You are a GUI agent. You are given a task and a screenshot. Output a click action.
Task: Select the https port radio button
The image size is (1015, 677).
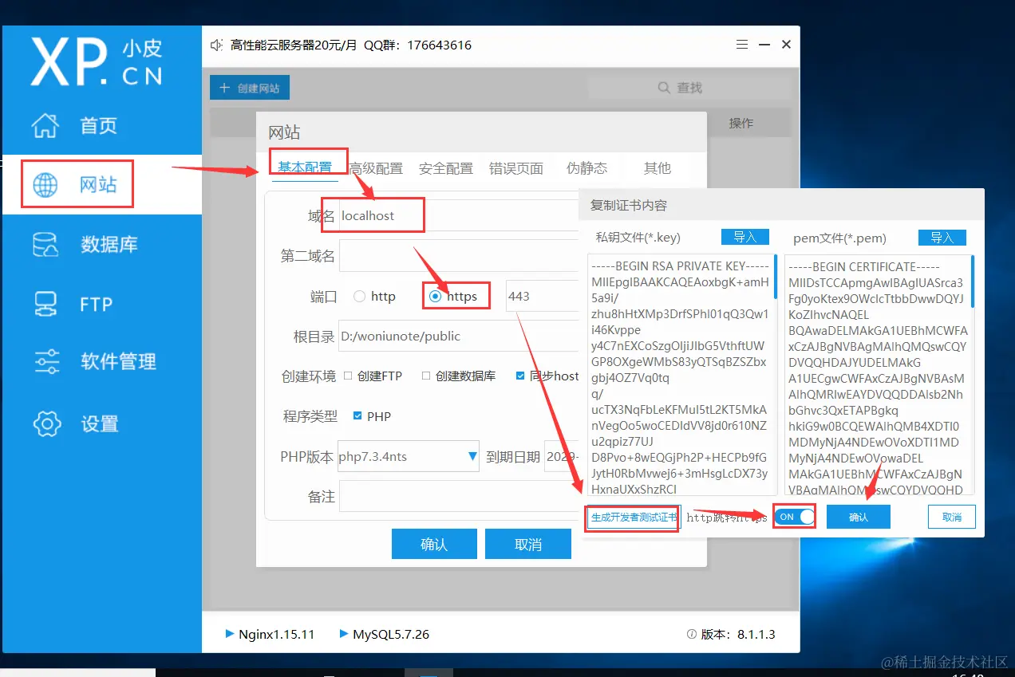point(435,297)
